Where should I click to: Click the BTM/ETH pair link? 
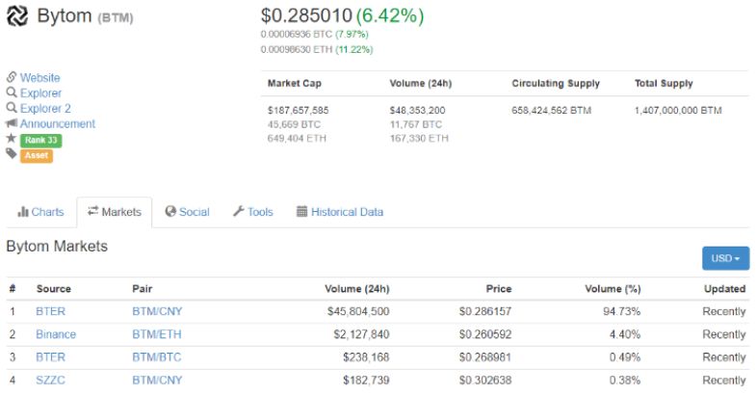pyautogui.click(x=155, y=334)
